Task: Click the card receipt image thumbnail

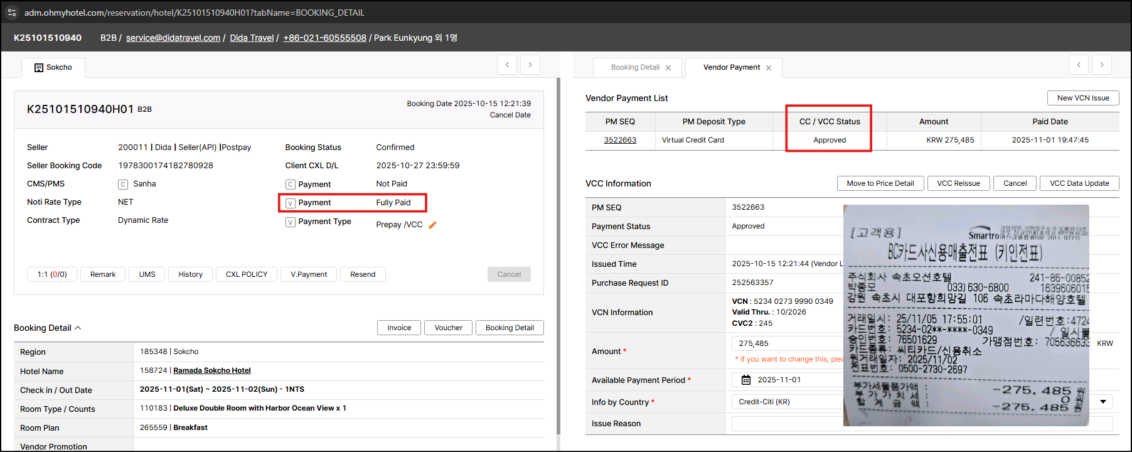Action: 966,315
